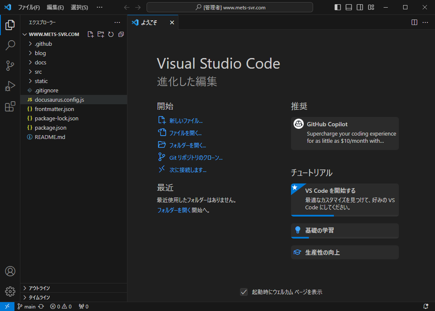Open 生産性の向上 tutorial card
The height and width of the screenshot is (311, 435).
pyautogui.click(x=345, y=253)
